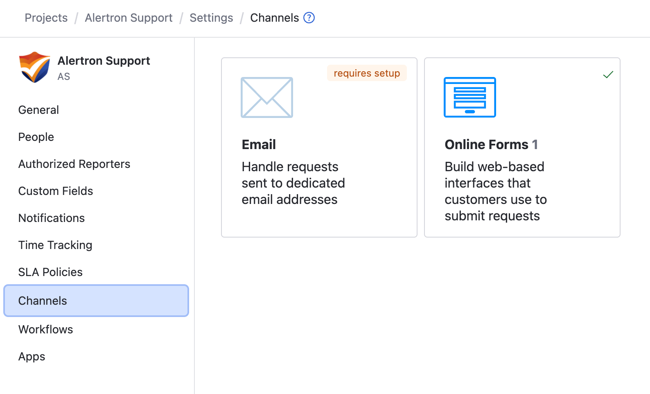This screenshot has width=650, height=394.
Task: Select Time Tracking in sidebar
Action: click(55, 245)
